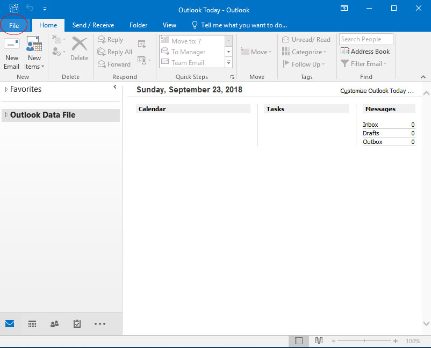Click the Search People field
Viewport: 431px width, 348px height.
click(x=366, y=39)
